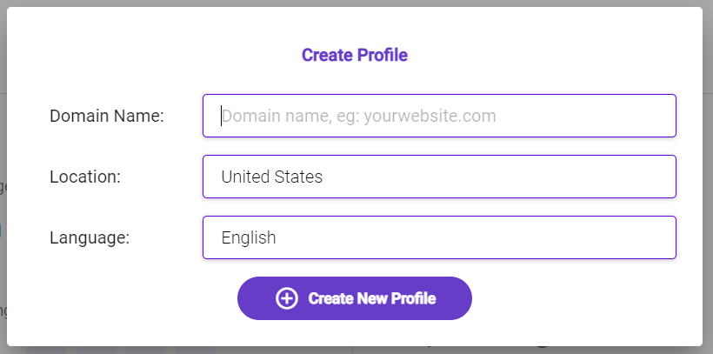Click the "Create New Profile" button text
This screenshot has height=354, width=713.
click(x=371, y=298)
